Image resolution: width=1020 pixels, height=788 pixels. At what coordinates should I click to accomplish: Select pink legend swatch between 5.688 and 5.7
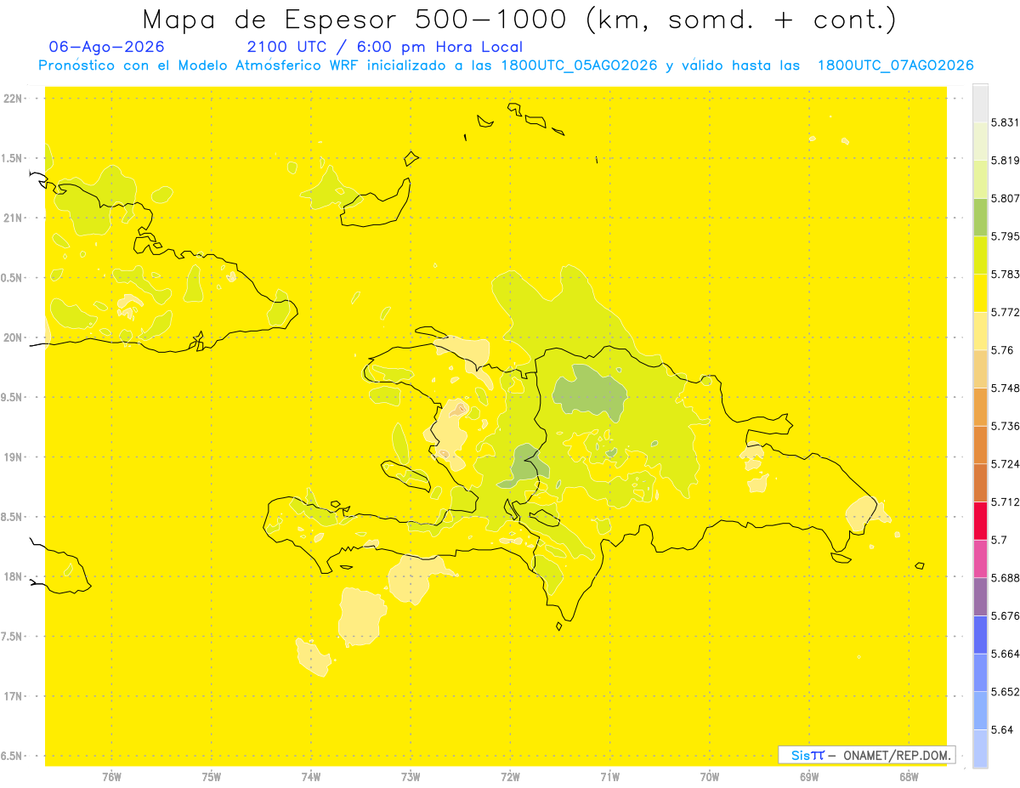coord(980,558)
